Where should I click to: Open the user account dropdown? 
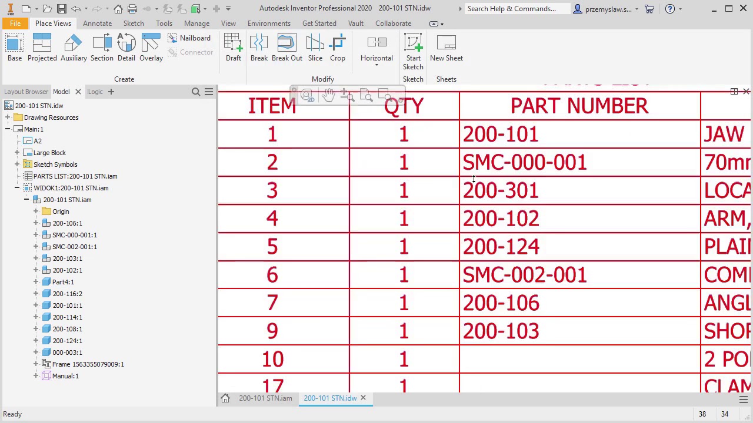(637, 9)
